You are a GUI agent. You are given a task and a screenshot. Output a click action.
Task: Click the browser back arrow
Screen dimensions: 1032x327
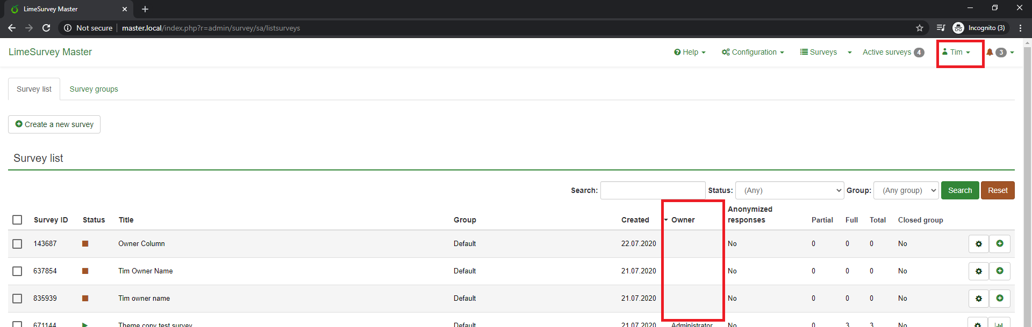pyautogui.click(x=12, y=28)
